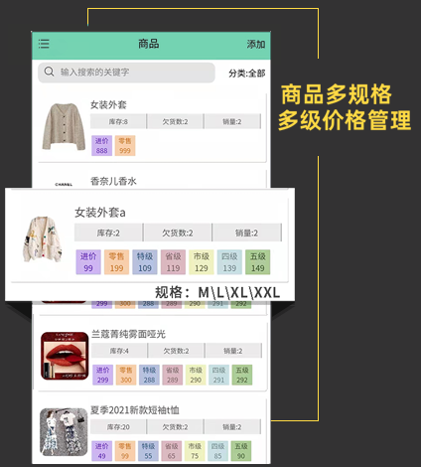
Task: Select 五级 292 tag of 兰蔻 lipstick
Action: point(242,375)
